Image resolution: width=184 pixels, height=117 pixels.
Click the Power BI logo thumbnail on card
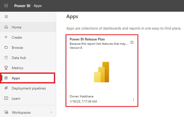101,72
